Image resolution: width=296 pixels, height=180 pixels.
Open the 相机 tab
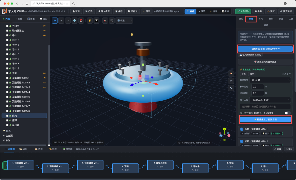coord(271,19)
